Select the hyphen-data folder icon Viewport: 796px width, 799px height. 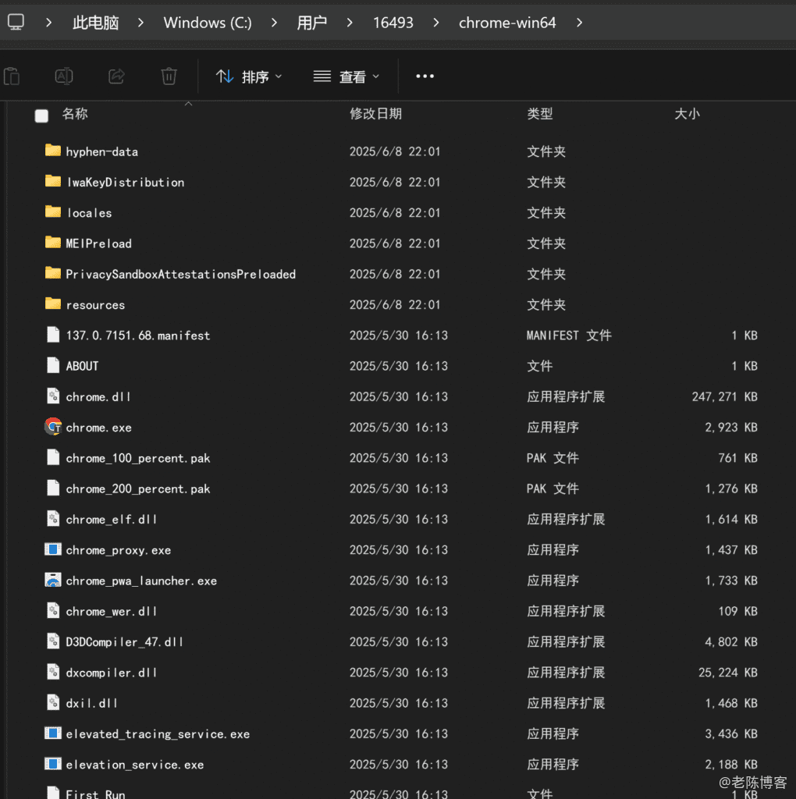pyautogui.click(x=53, y=151)
